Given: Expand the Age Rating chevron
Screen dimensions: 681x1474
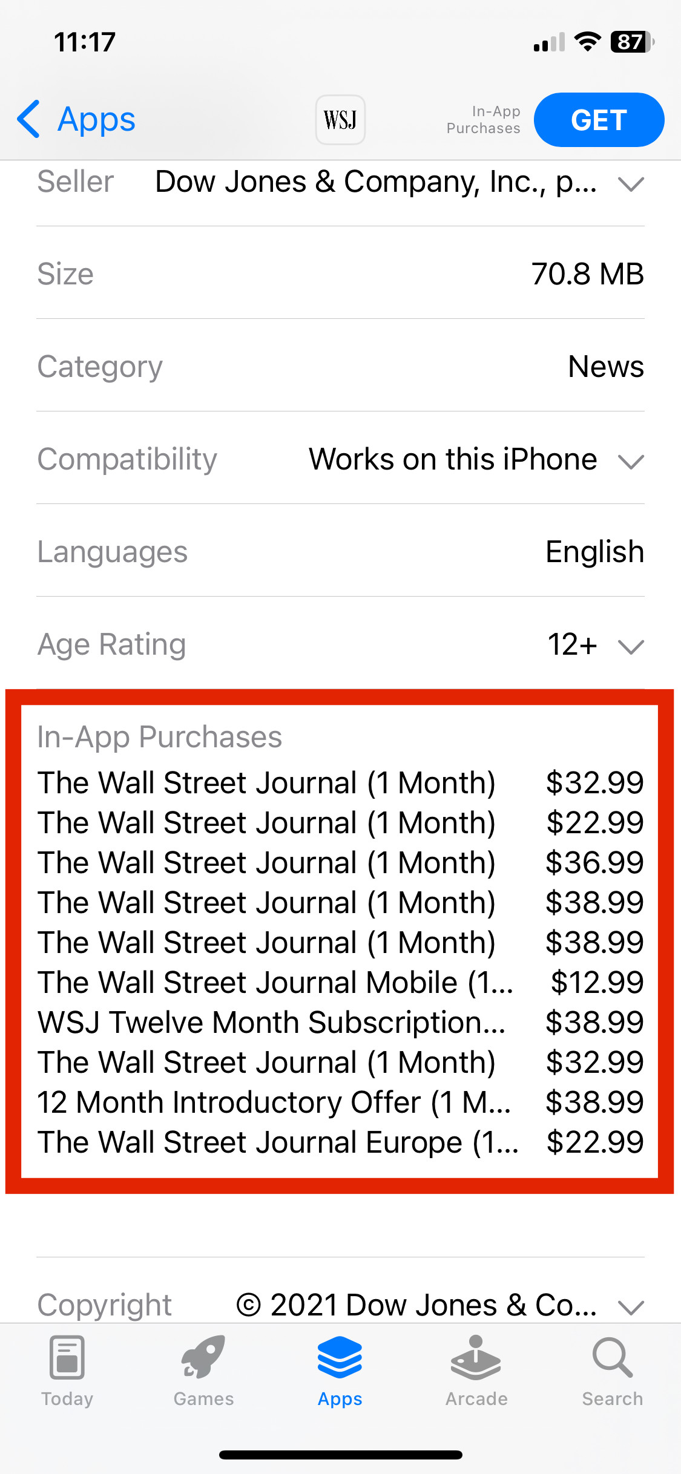Looking at the screenshot, I should (631, 646).
